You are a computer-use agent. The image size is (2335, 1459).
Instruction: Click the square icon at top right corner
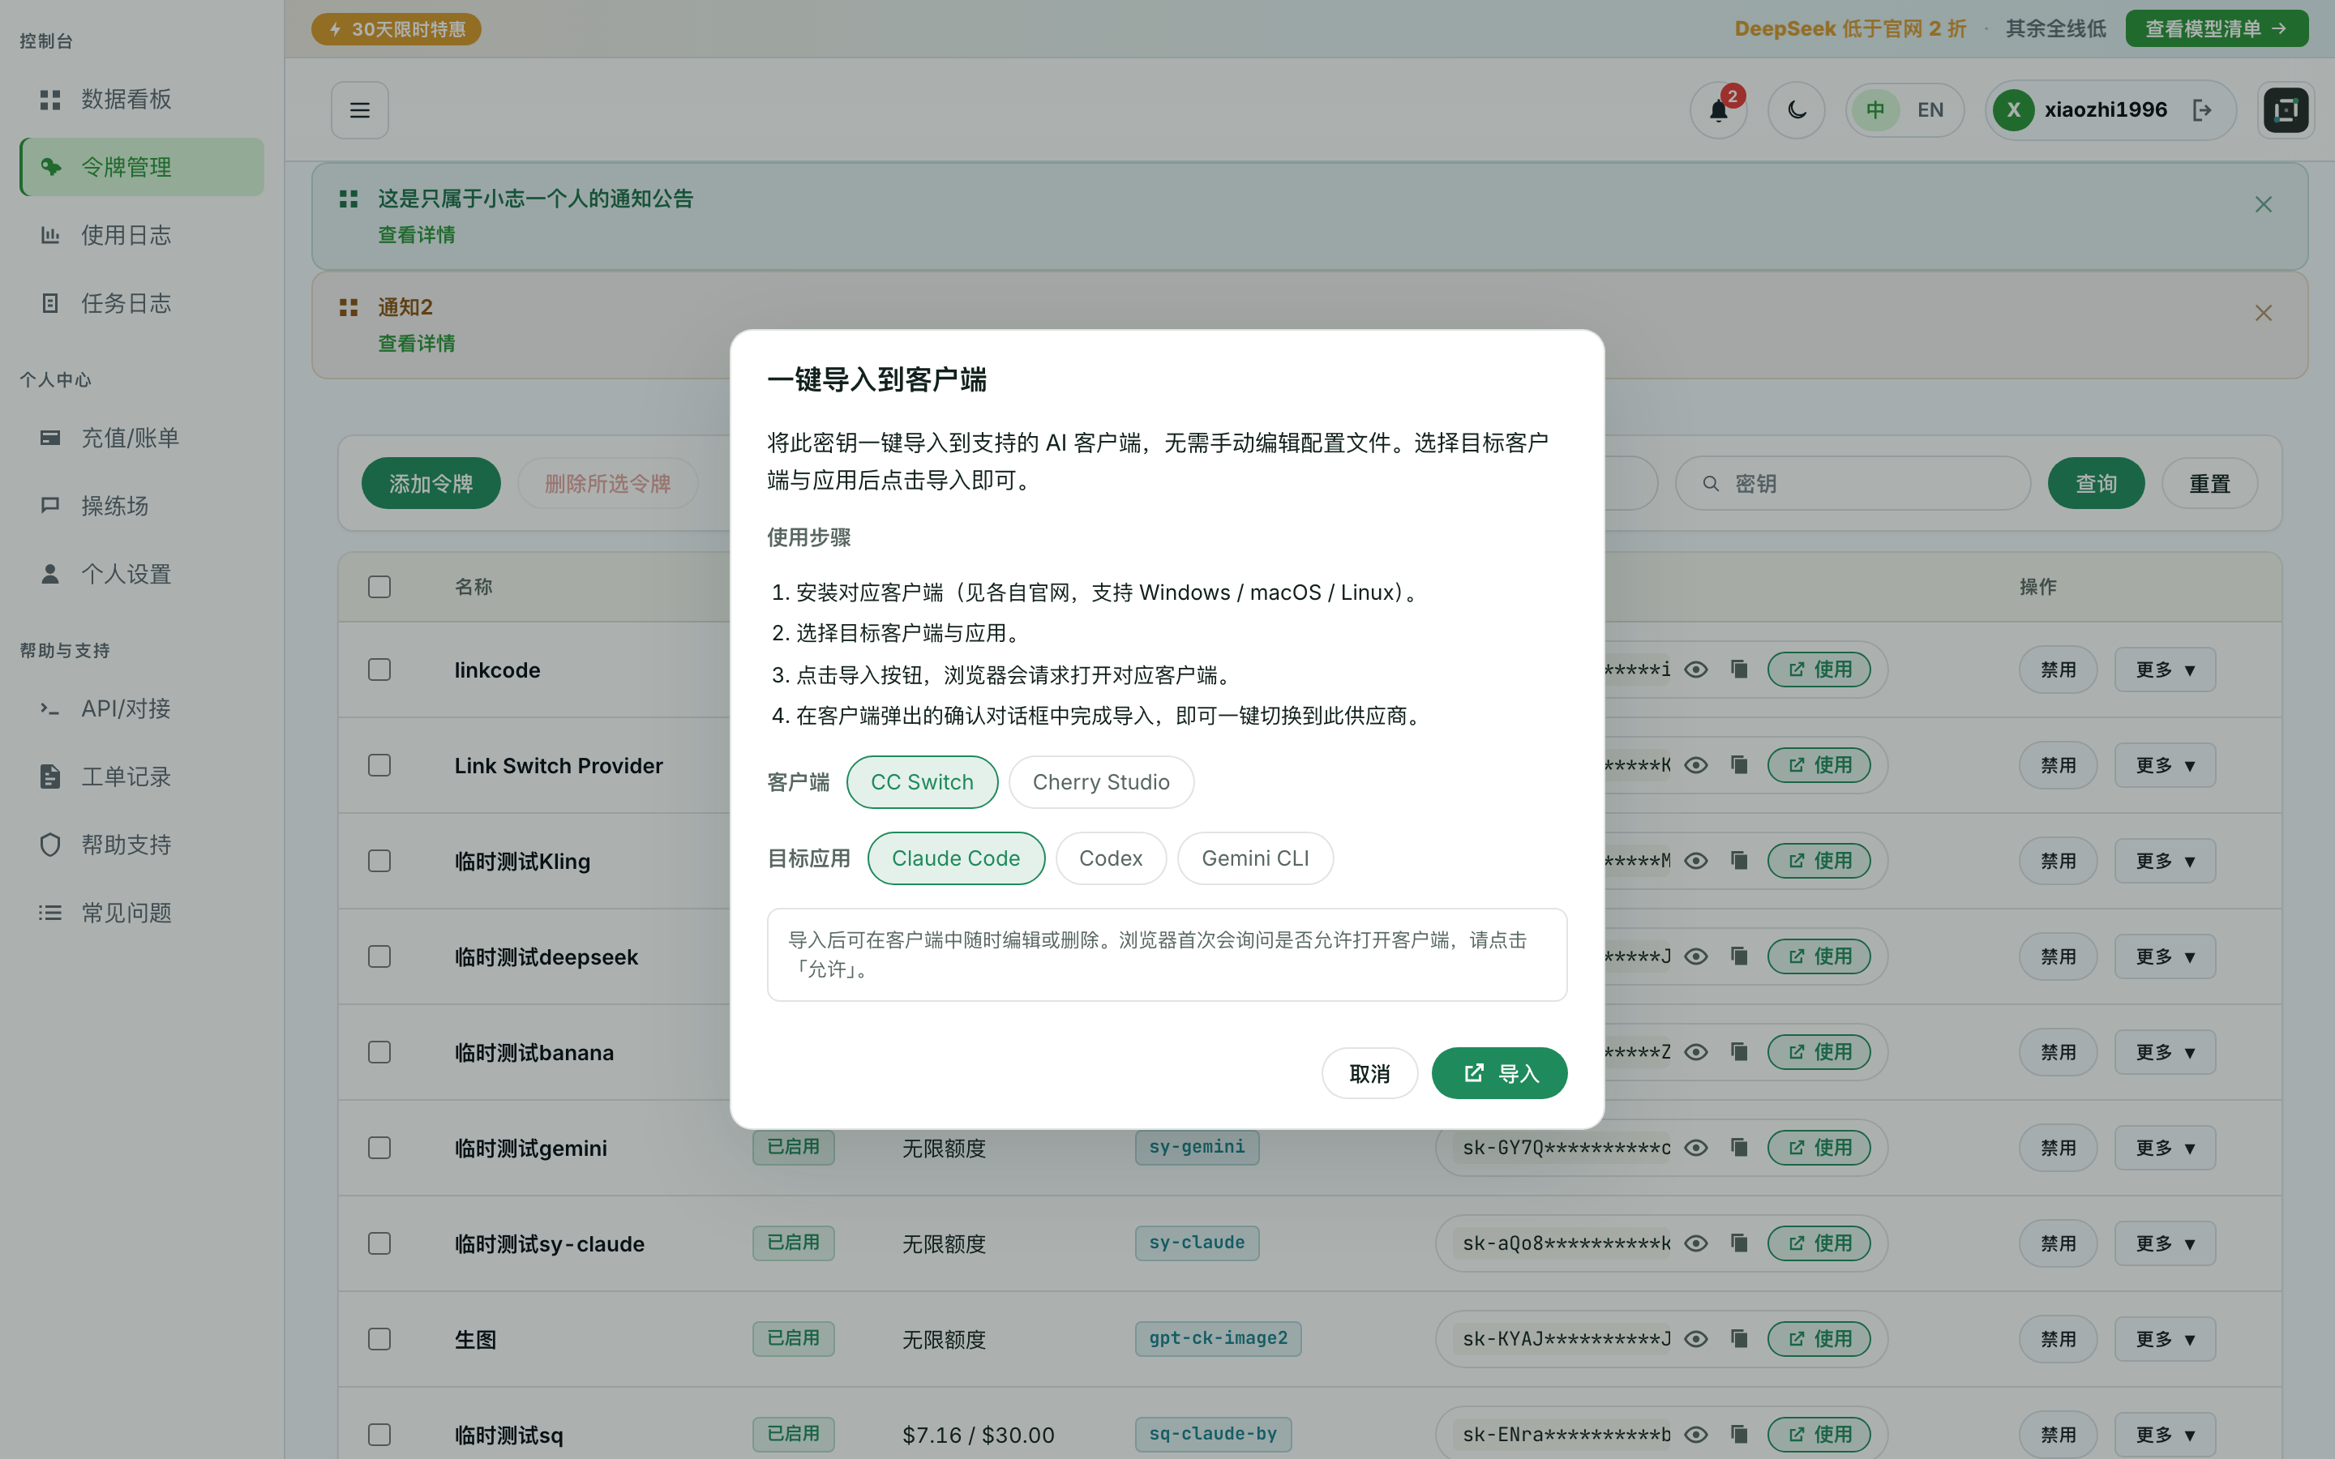[x=2286, y=110]
